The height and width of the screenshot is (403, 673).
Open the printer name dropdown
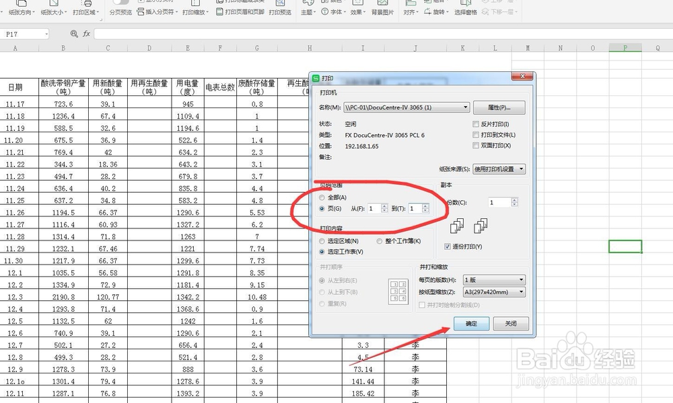click(466, 107)
